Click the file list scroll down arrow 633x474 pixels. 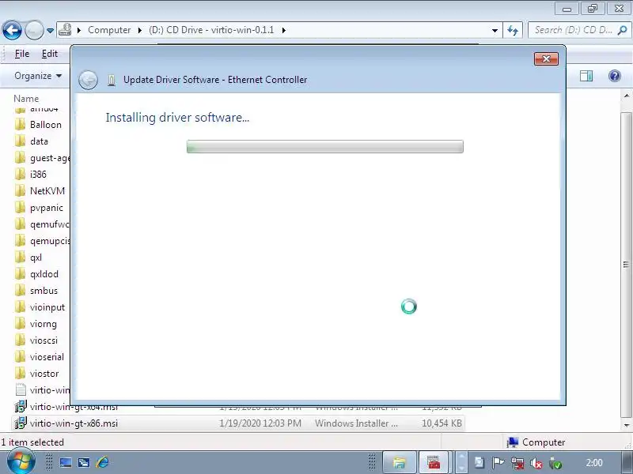tap(627, 425)
